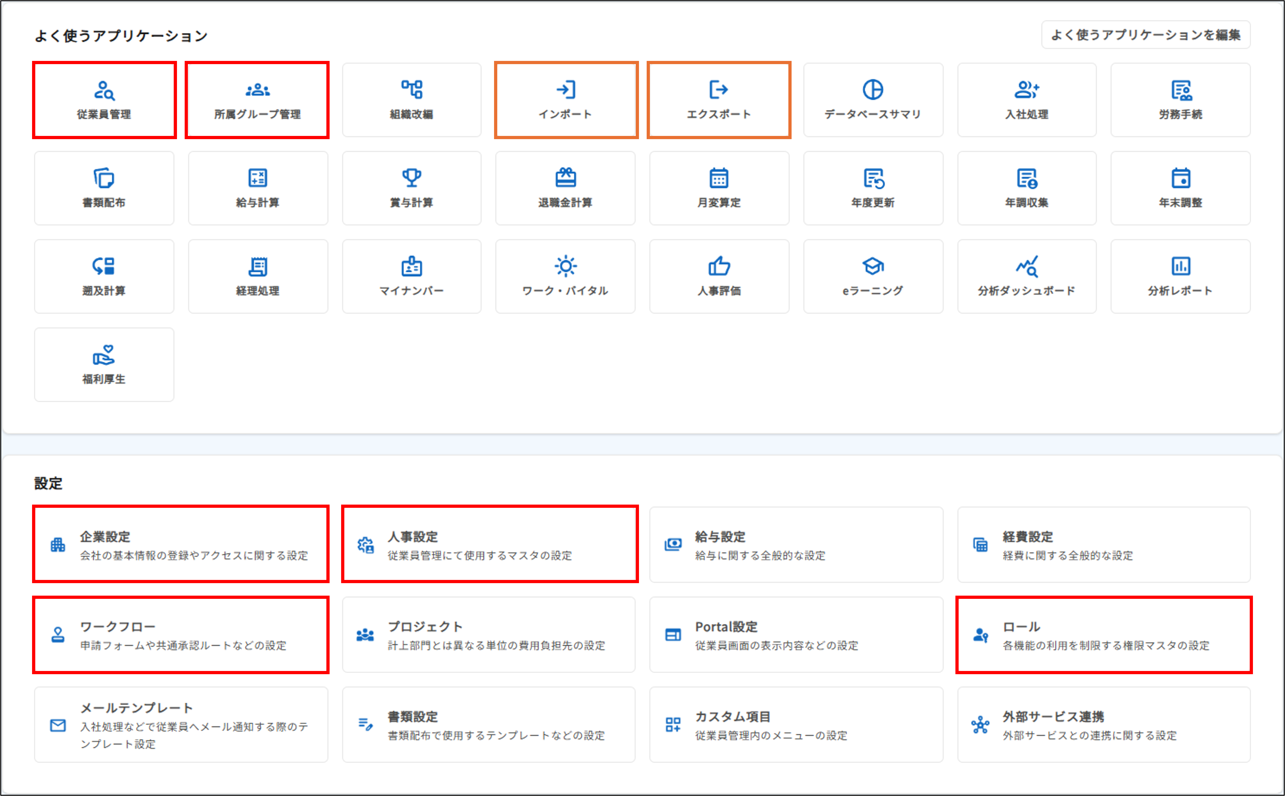The width and height of the screenshot is (1285, 796).
Task: Open 分析ダッシュボード chart icon
Action: pos(1027,266)
